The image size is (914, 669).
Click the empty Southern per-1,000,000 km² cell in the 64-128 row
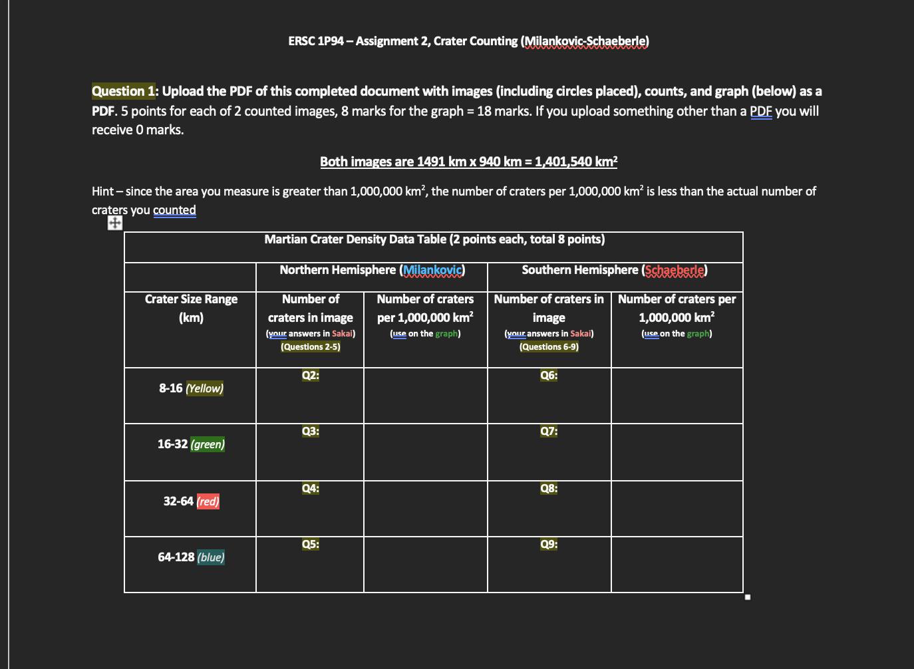[x=677, y=565]
